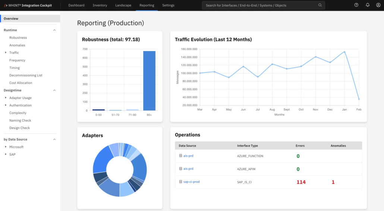Collapse the by Data Source section chevron
The image size is (384, 211).
[x=54, y=139]
